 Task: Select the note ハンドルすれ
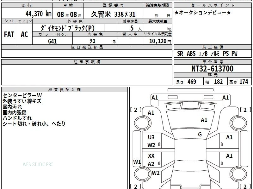coord(17,118)
